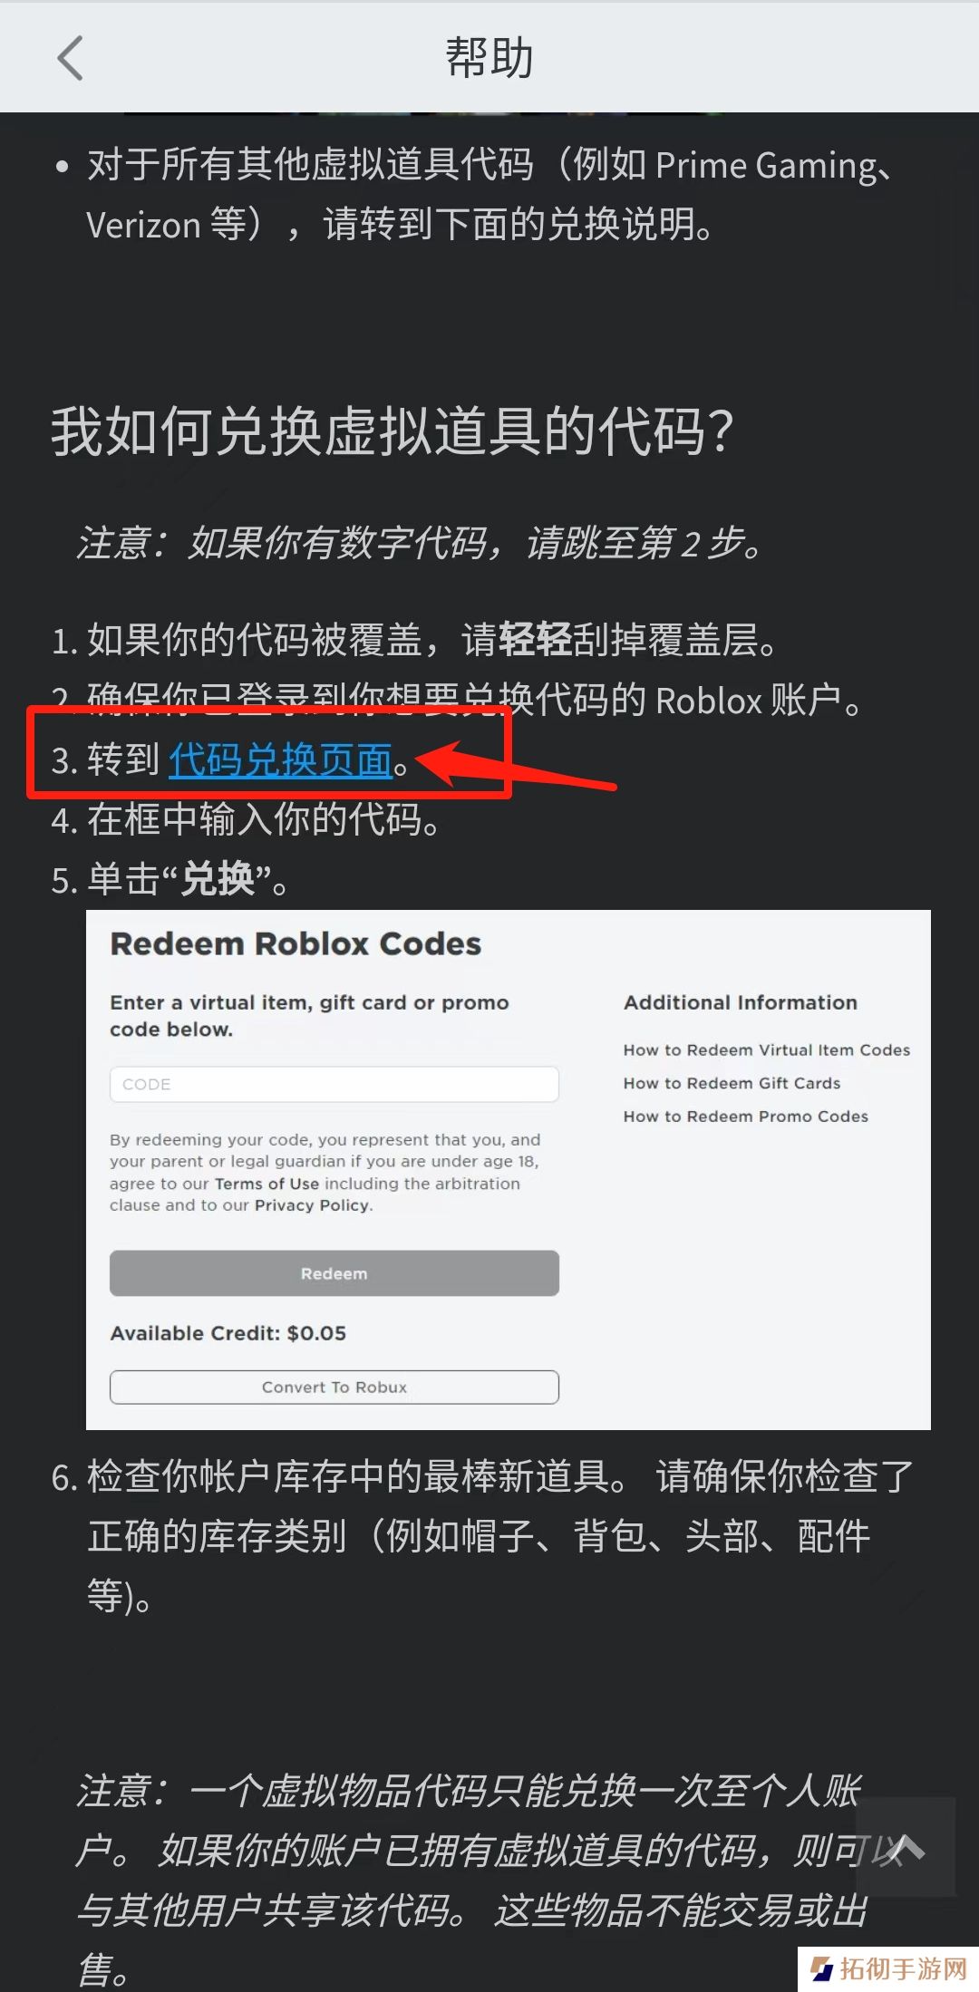The width and height of the screenshot is (979, 1992).
Task: Open How to Redeem Gift Cards link
Action: 732,1083
